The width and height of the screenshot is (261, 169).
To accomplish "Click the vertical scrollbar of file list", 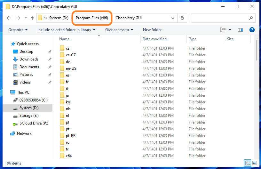I will (x=257, y=50).
